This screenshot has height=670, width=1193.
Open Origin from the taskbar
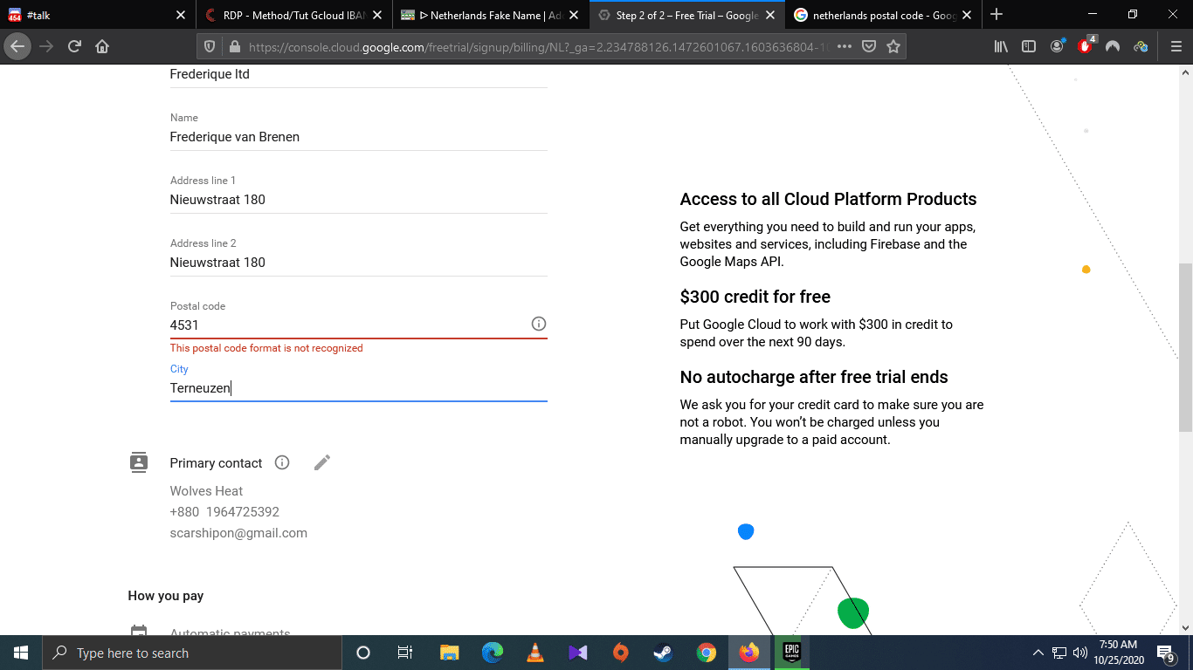tap(620, 653)
